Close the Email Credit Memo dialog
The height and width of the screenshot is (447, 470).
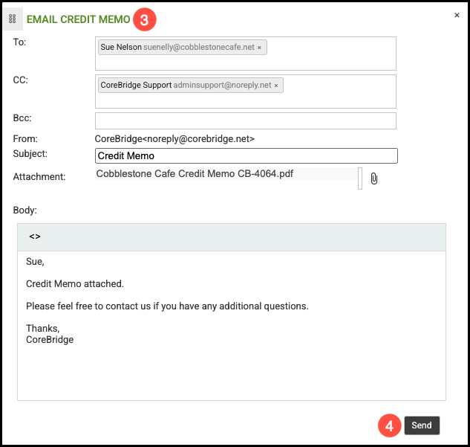(457, 15)
